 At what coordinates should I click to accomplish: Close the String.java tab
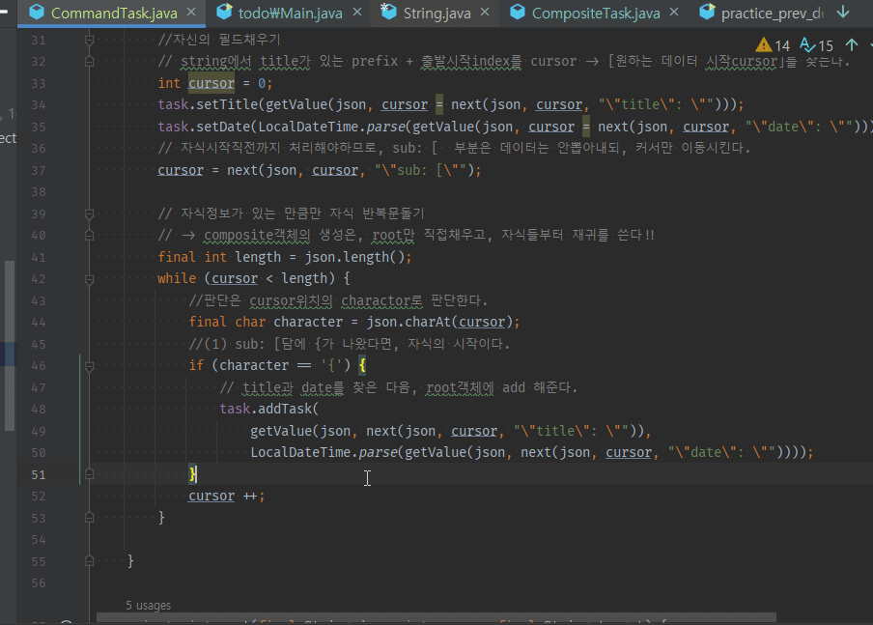[x=485, y=12]
